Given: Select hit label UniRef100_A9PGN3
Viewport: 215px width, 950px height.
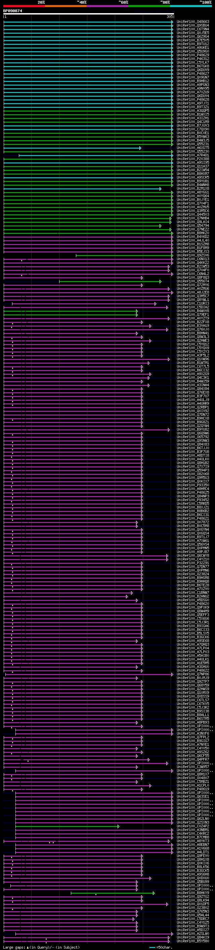Looking at the screenshot, I should point(193,85).
